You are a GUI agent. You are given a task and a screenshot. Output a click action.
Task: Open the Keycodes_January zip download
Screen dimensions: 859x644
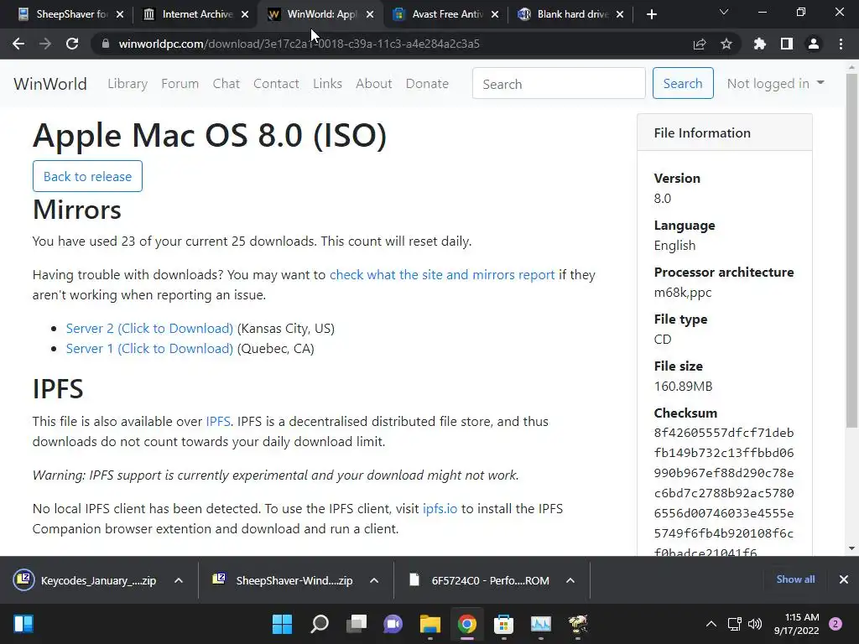pyautogui.click(x=87, y=580)
